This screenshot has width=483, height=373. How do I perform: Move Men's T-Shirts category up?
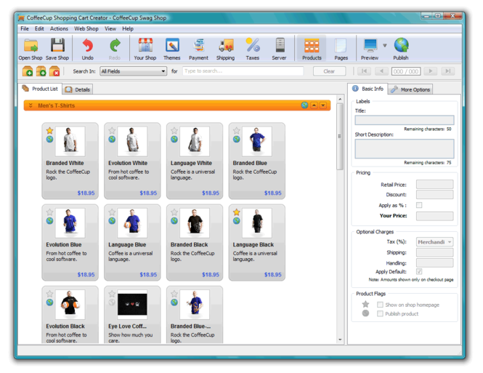[x=314, y=105]
